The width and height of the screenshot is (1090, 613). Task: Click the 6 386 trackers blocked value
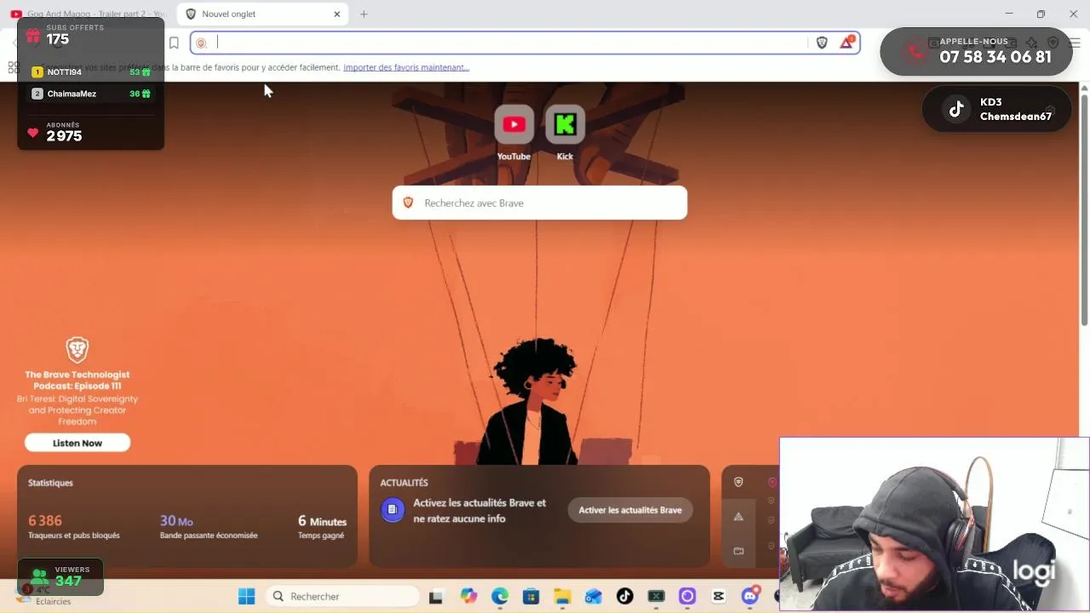pos(45,520)
